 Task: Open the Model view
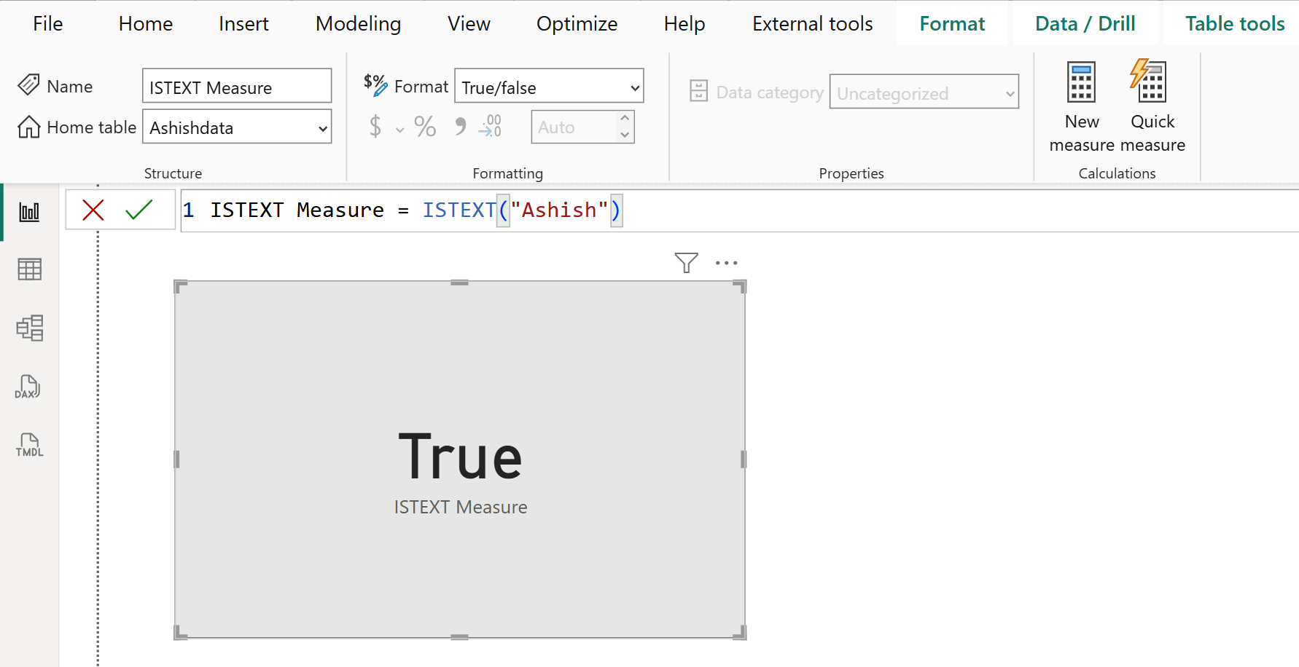click(x=29, y=328)
